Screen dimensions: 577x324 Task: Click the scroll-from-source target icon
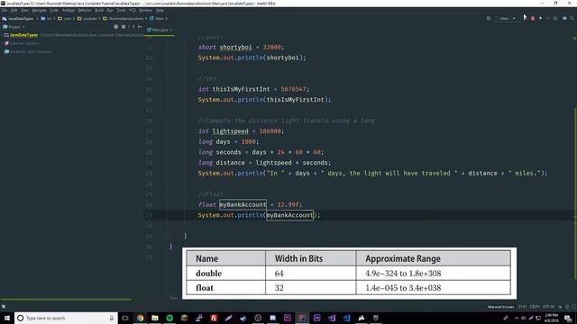[116, 27]
